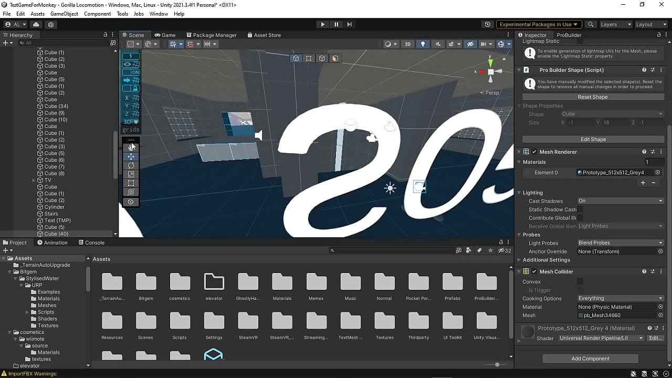This screenshot has height=378, width=672.
Task: Toggle the Convex checkbox in Mesh Collider
Action: point(580,281)
